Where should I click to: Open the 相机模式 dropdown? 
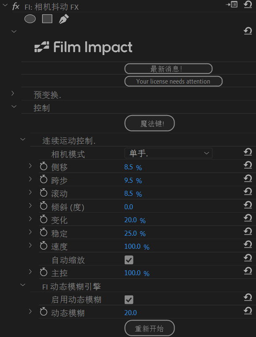[x=168, y=153]
